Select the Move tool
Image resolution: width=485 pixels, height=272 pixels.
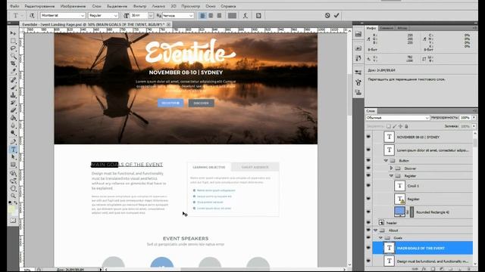tap(13, 33)
